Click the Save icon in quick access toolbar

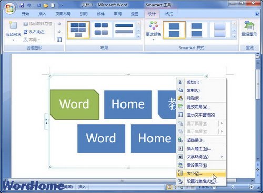[22, 5]
